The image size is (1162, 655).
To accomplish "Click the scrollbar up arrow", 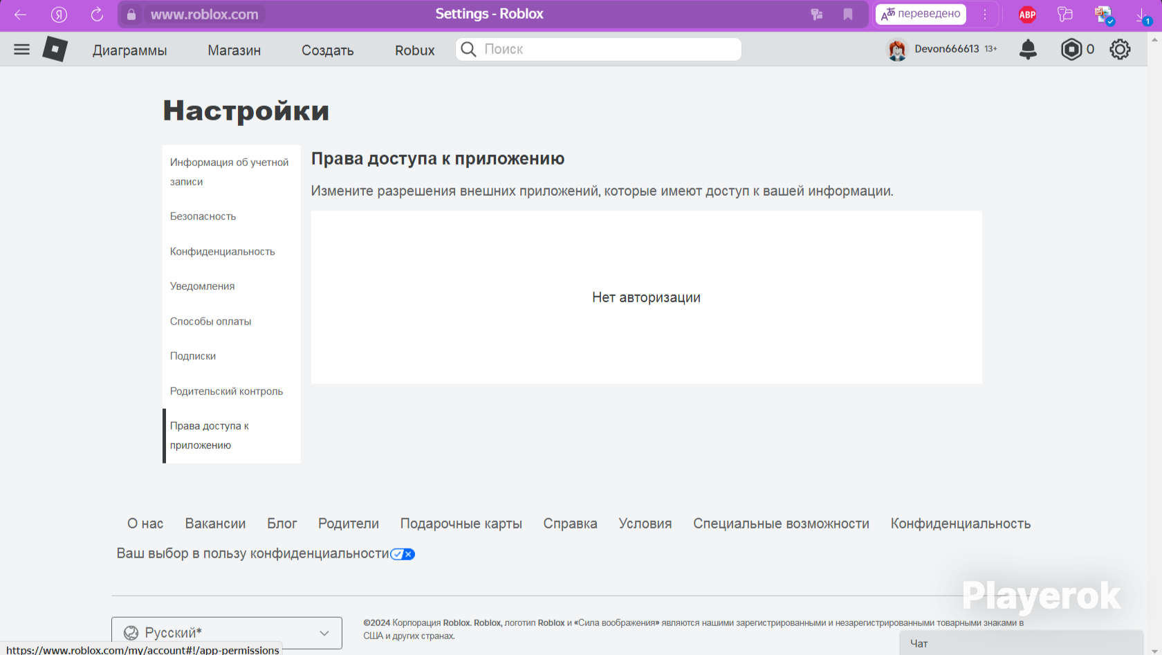I will pyautogui.click(x=1154, y=40).
